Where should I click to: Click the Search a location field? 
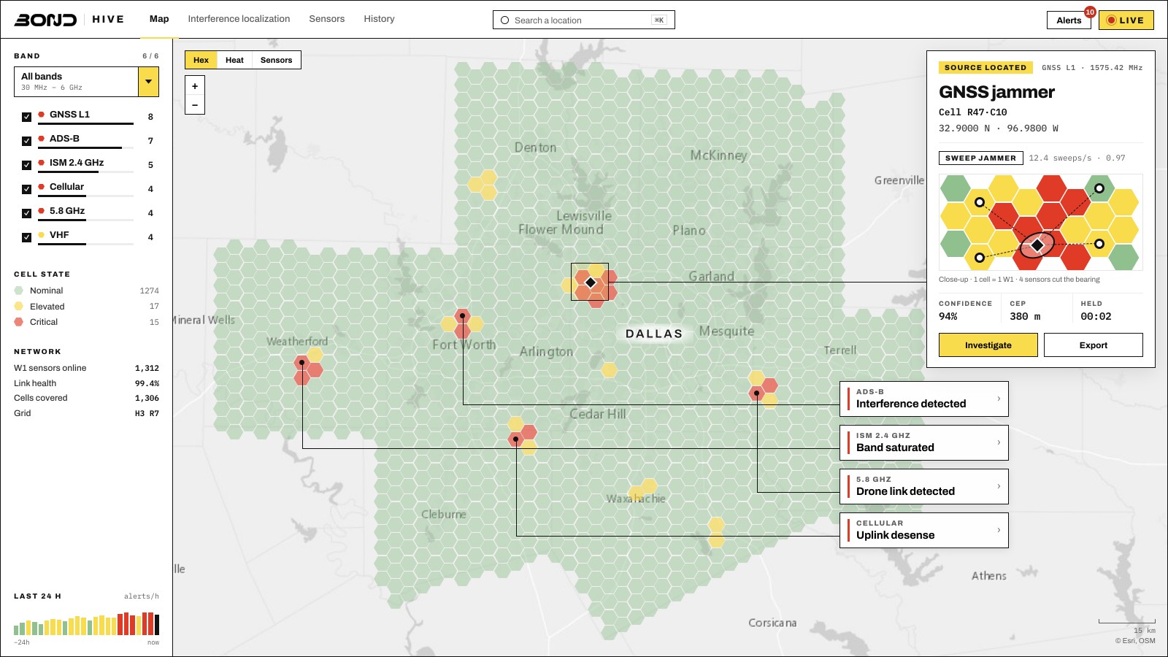click(x=583, y=20)
